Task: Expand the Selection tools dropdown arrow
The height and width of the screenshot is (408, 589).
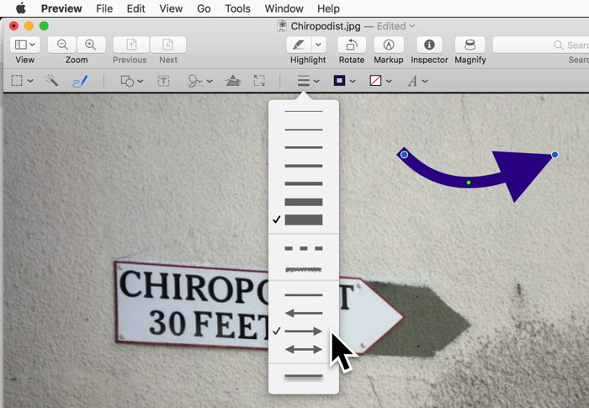Action: click(30, 81)
